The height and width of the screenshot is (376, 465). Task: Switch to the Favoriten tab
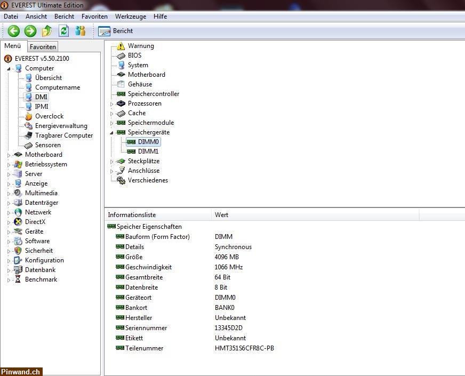(x=43, y=47)
